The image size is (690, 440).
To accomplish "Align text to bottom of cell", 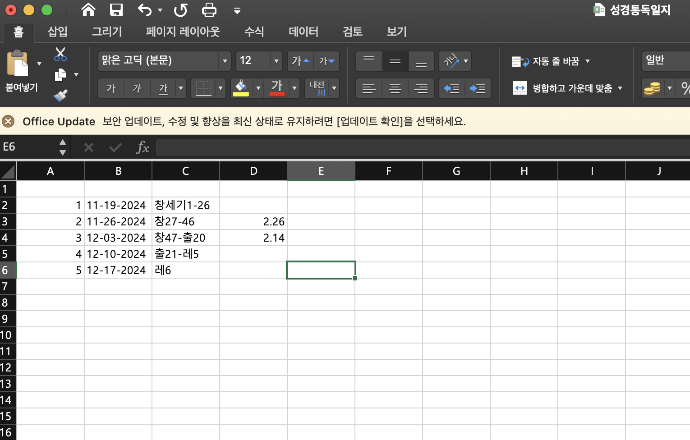I will point(421,61).
